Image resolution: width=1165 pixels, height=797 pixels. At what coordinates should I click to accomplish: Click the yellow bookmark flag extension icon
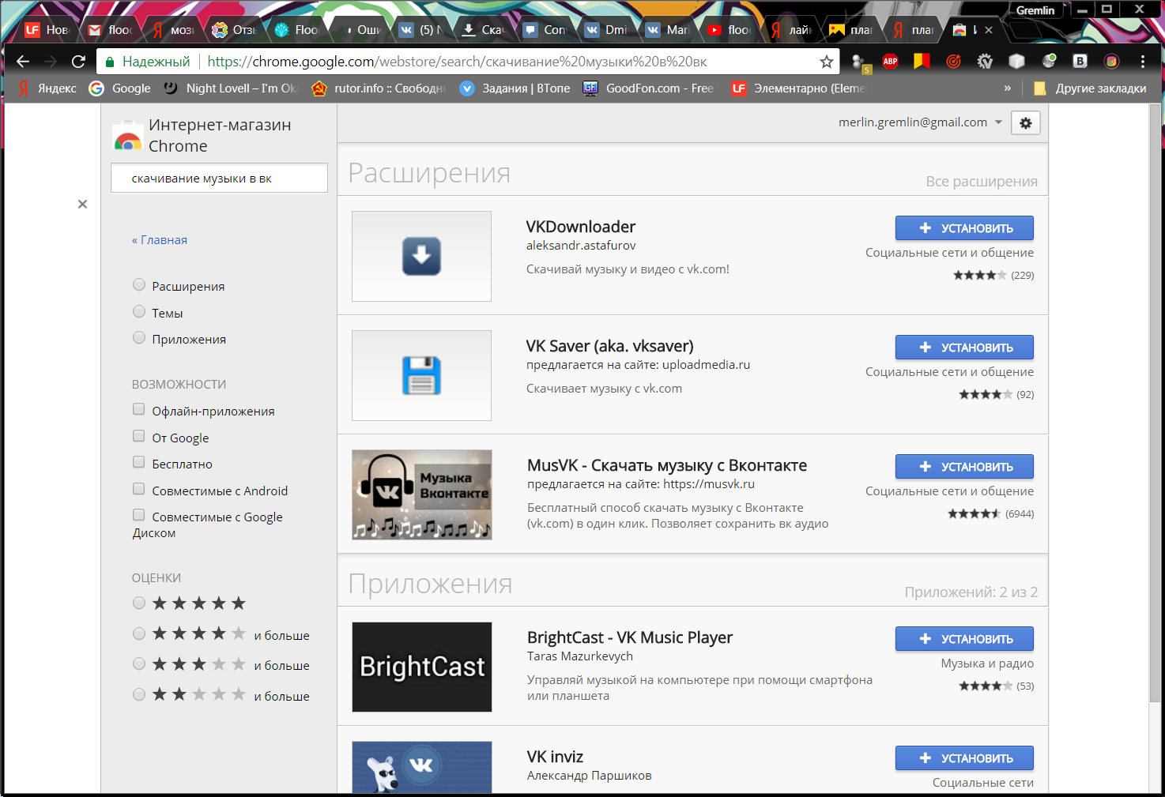click(922, 61)
